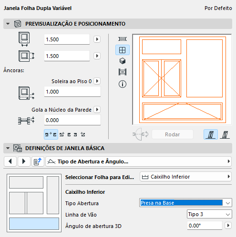Click the window height value field
Viewport: 236px width, 237px height.
tap(67, 56)
